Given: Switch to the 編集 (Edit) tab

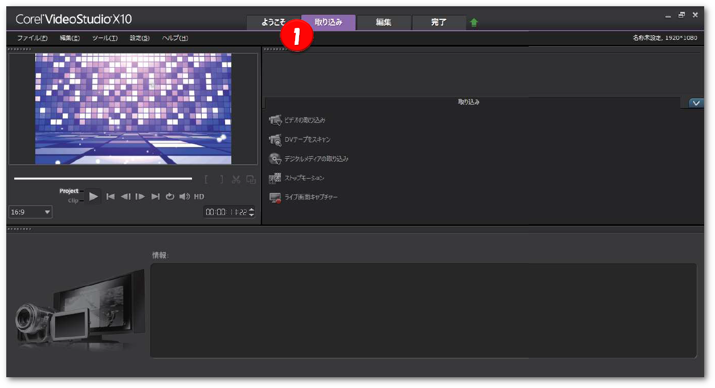Looking at the screenshot, I should pyautogui.click(x=383, y=23).
